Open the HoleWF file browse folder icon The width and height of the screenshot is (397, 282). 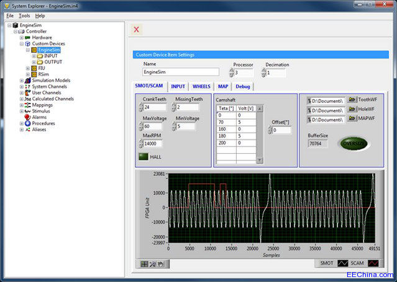click(351, 109)
